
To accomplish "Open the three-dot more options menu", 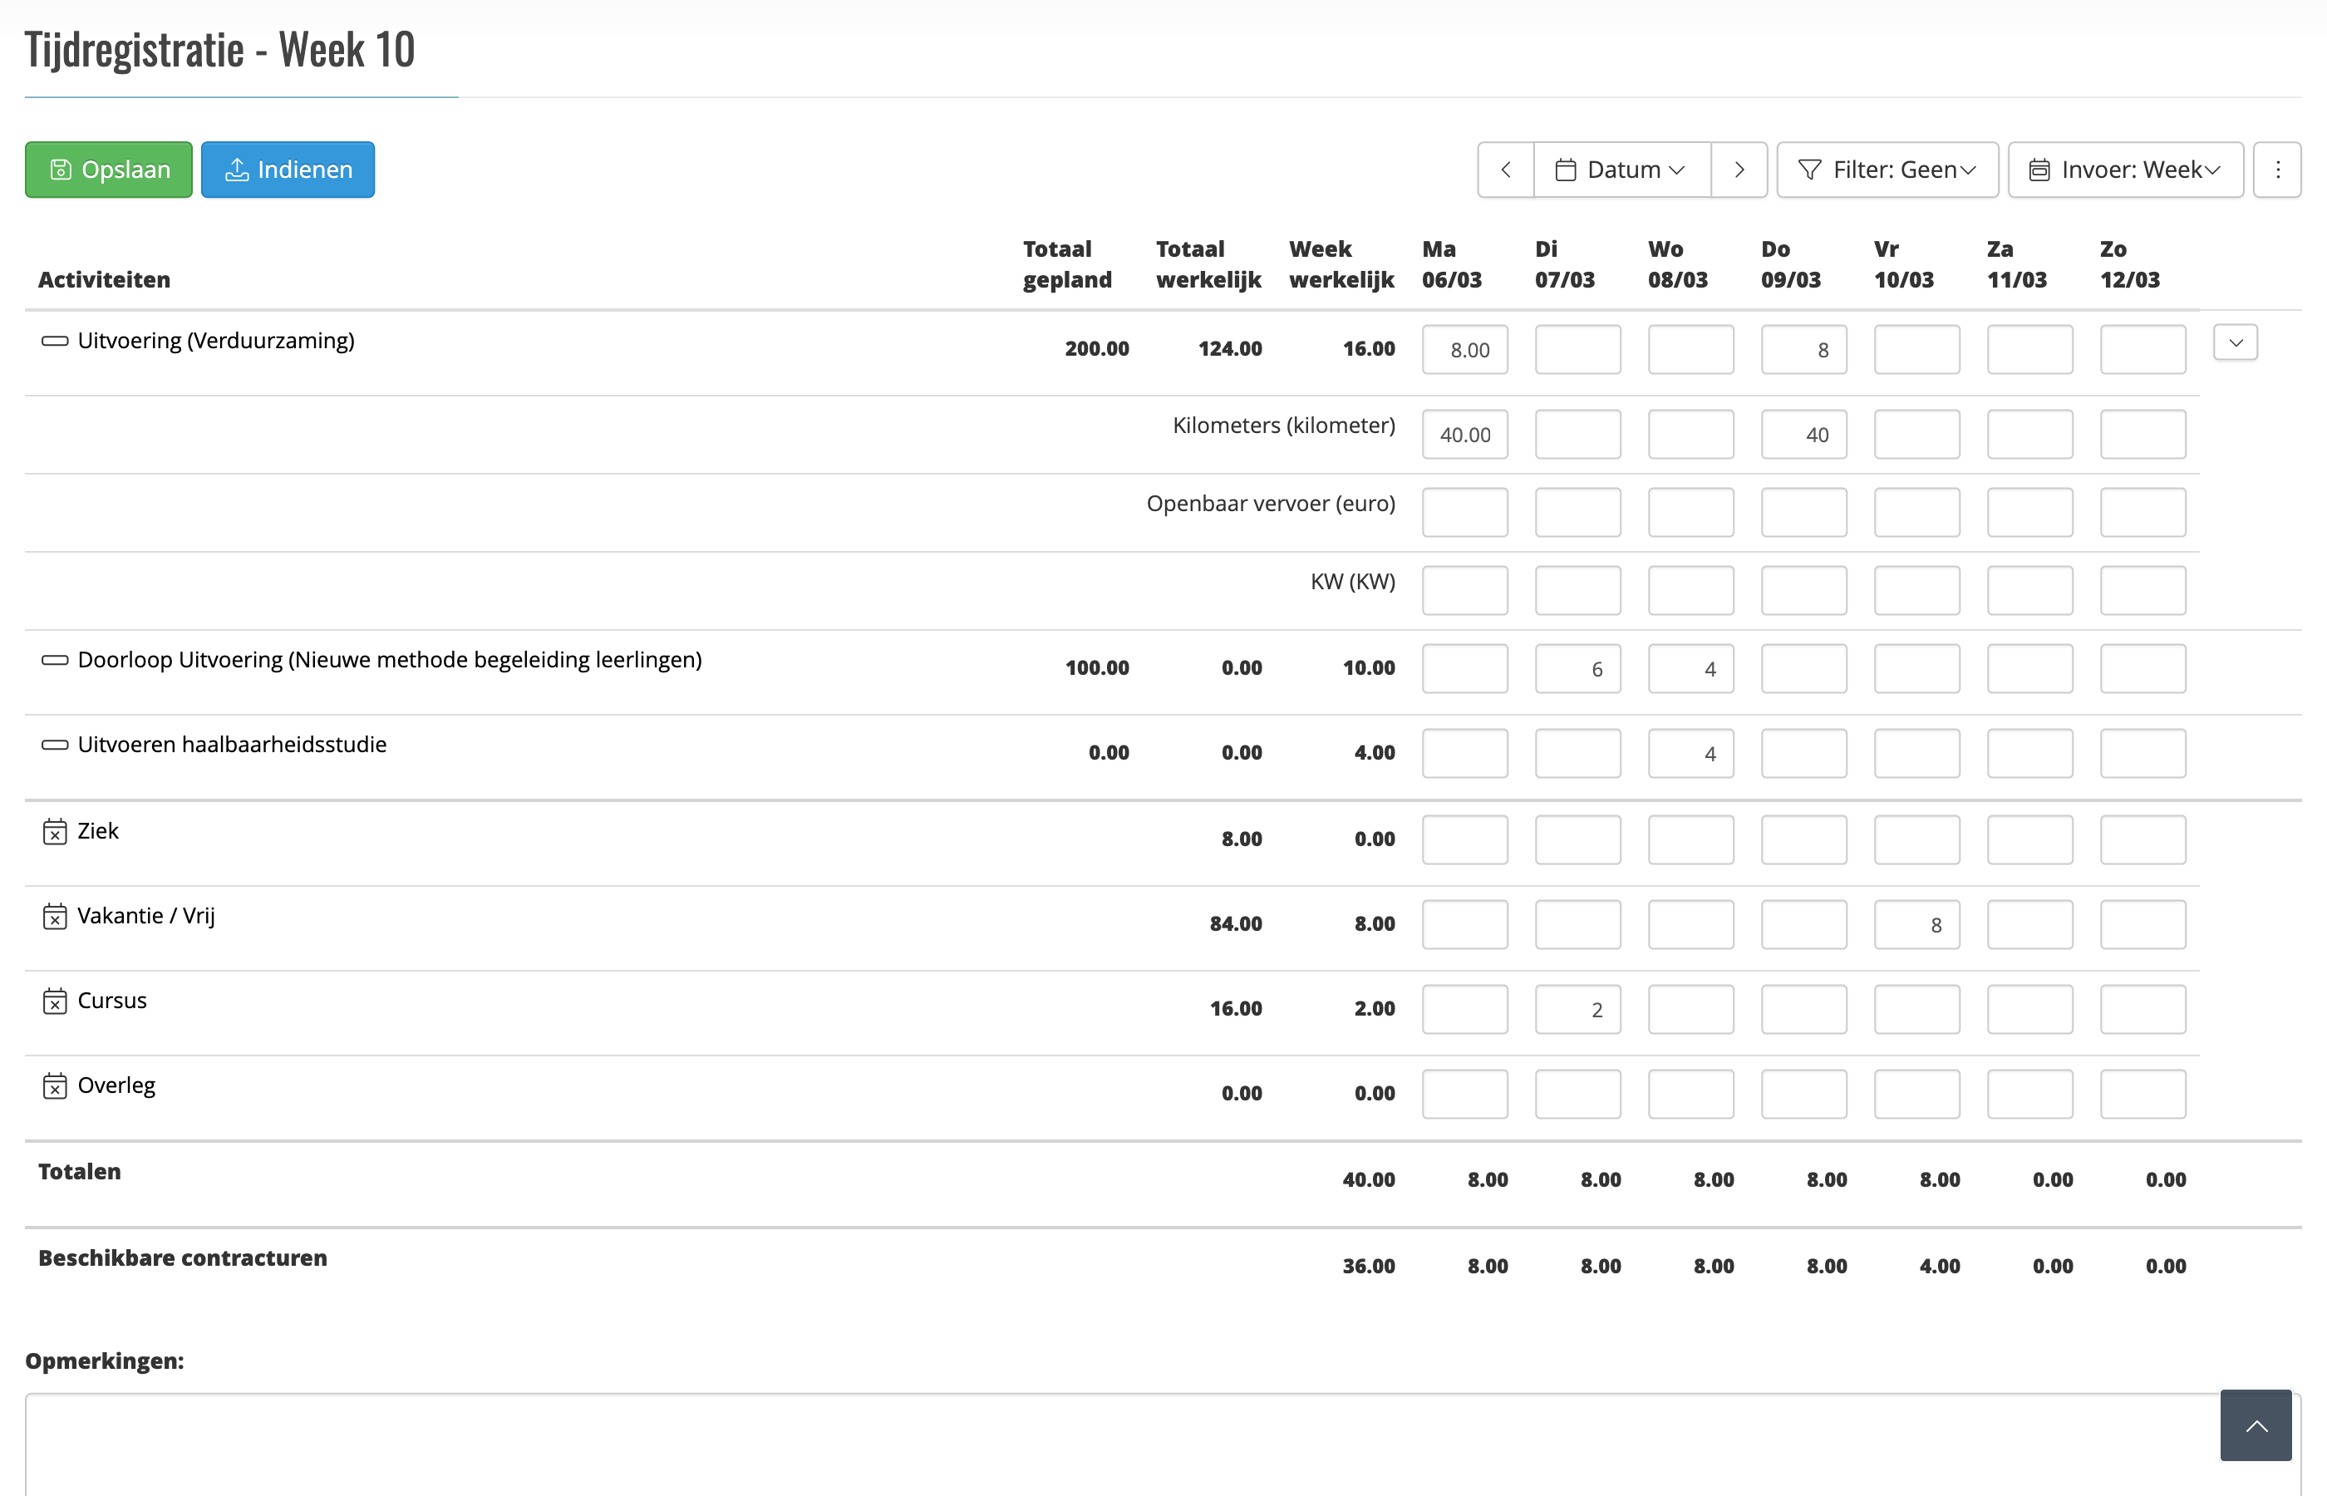I will [x=2276, y=170].
